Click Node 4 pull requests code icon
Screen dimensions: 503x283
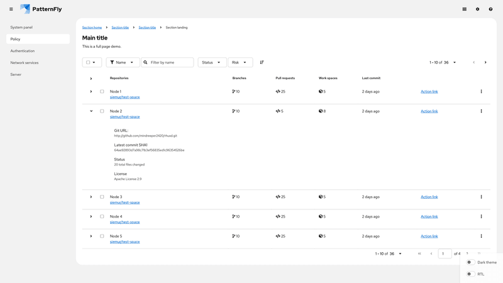[278, 216]
